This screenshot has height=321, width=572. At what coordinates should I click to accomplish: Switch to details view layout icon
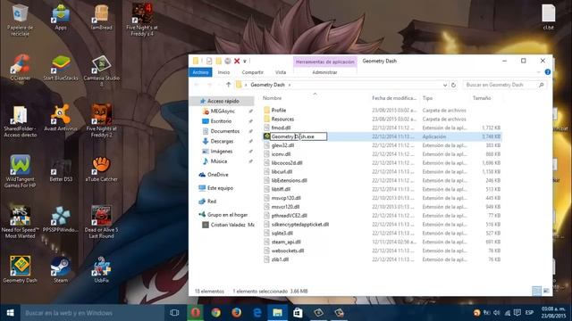click(536, 291)
